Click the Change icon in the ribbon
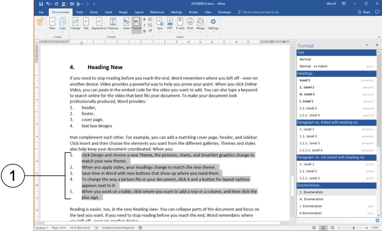382x231 pixels. tap(75, 21)
